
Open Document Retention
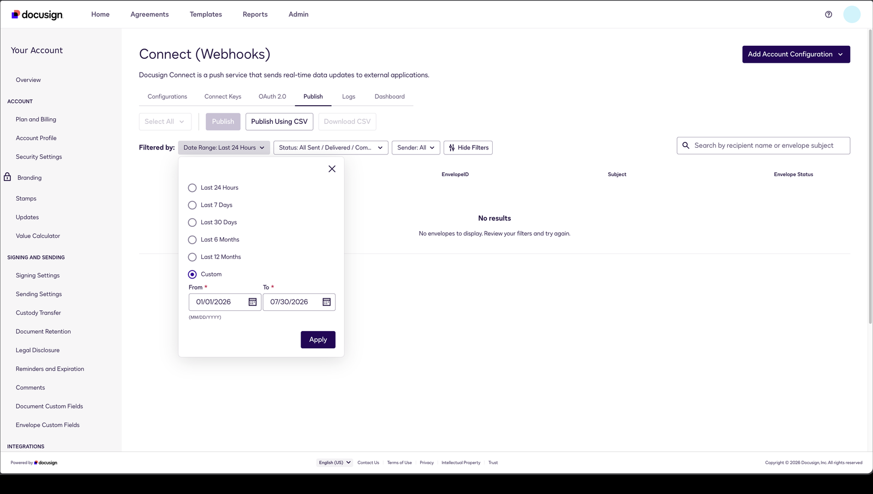[43, 332]
